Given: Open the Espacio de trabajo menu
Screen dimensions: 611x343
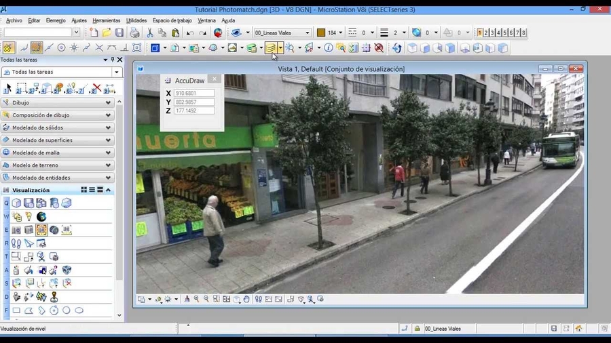Looking at the screenshot, I should click(x=172, y=20).
